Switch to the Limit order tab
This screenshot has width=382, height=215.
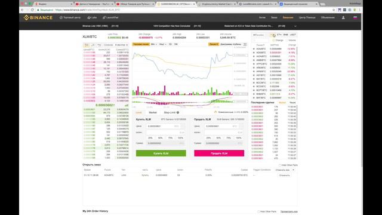pyautogui.click(x=138, y=112)
